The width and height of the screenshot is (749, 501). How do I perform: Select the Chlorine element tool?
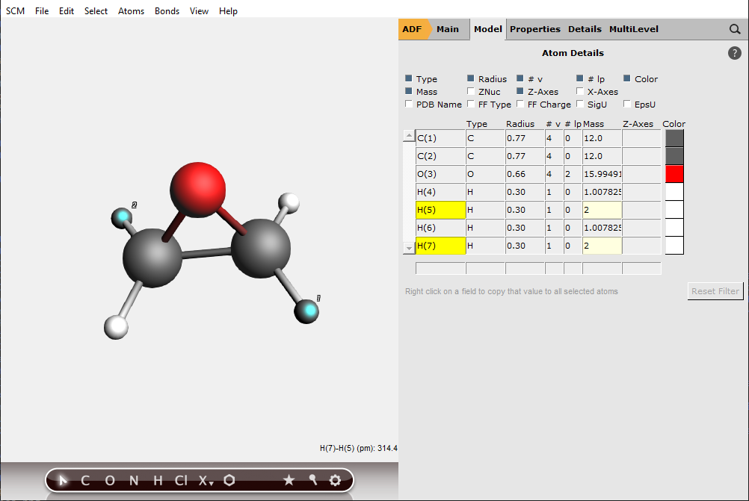182,481
